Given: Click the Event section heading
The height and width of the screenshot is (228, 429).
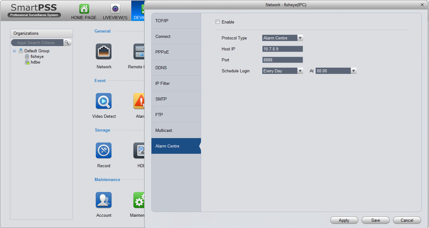Looking at the screenshot, I should click(x=100, y=81).
